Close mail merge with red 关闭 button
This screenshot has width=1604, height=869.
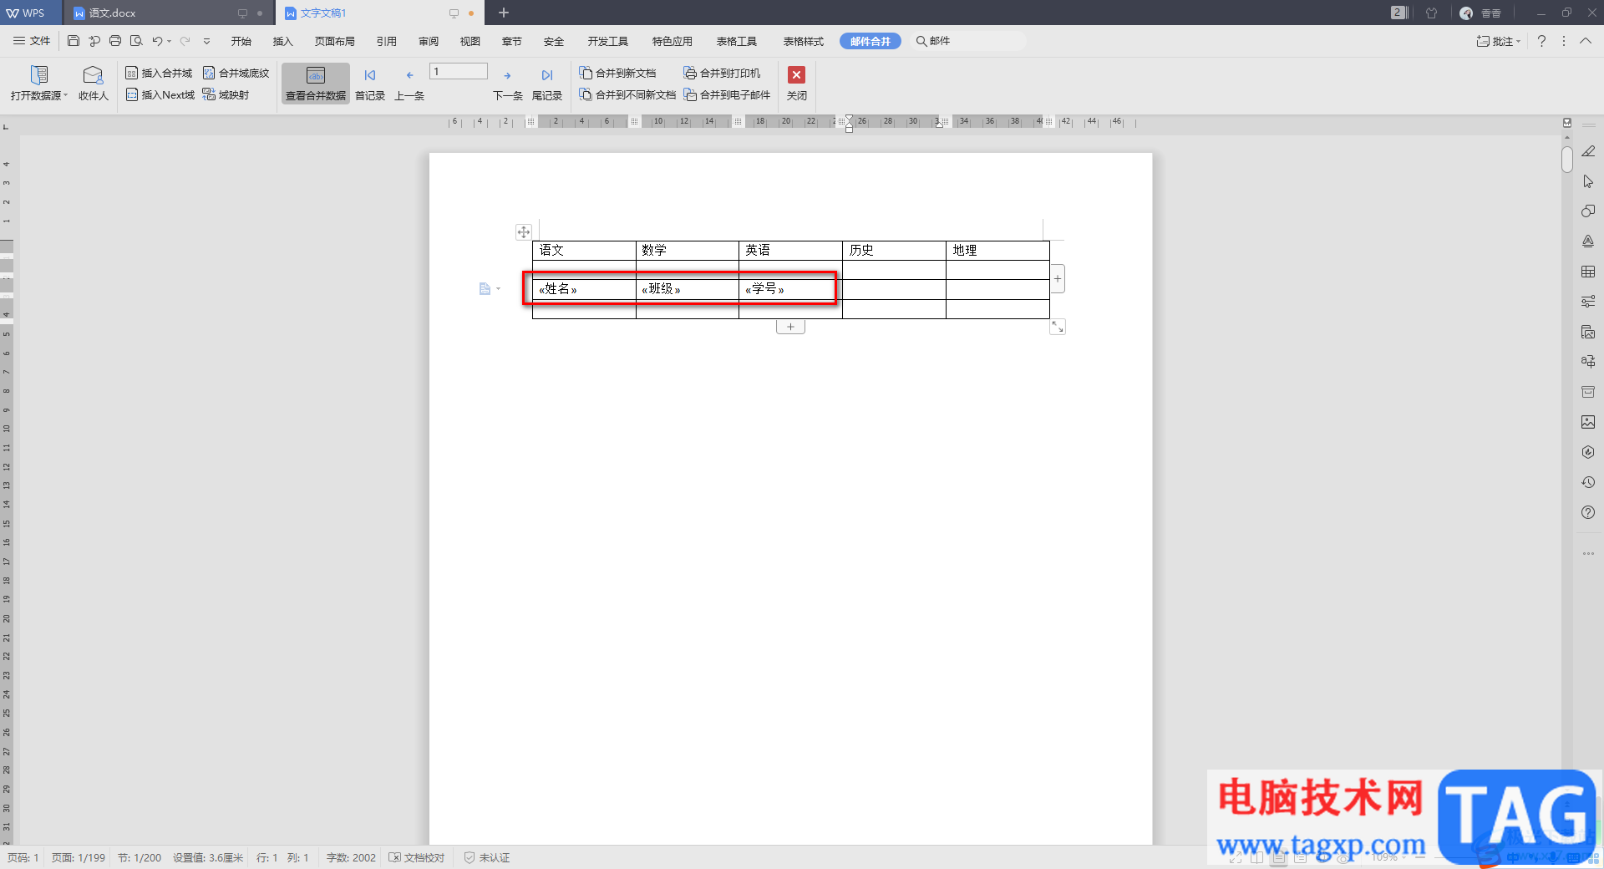tap(797, 84)
